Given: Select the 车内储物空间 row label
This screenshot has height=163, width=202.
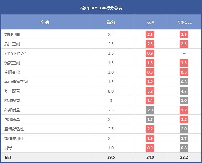Looking at the screenshot, I should point(16,82).
